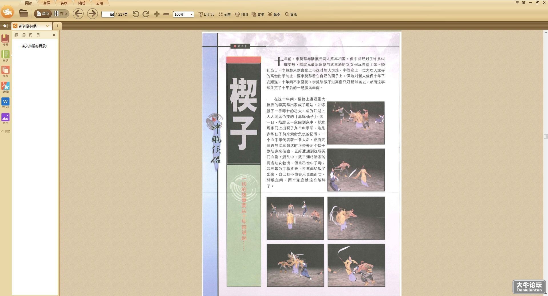This screenshot has height=296, width=548.
Task: Use the 截图 screenshot tool
Action: click(274, 14)
